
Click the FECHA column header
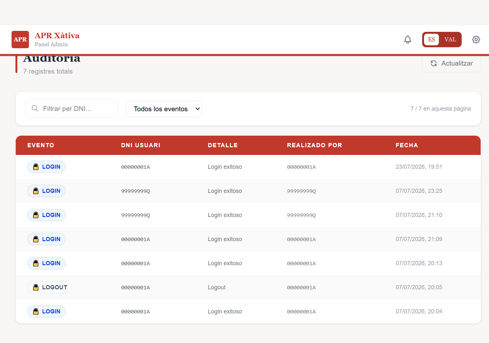(407, 145)
